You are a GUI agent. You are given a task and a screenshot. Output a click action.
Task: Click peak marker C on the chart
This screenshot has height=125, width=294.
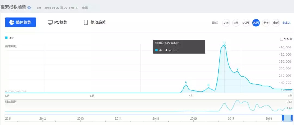pos(225,43)
